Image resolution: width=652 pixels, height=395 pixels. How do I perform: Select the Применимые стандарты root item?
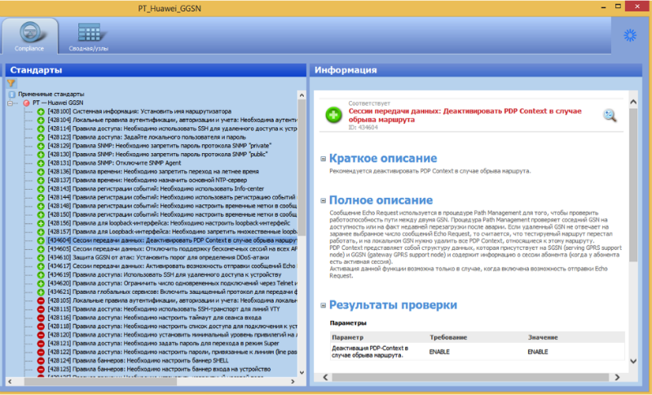pos(51,94)
